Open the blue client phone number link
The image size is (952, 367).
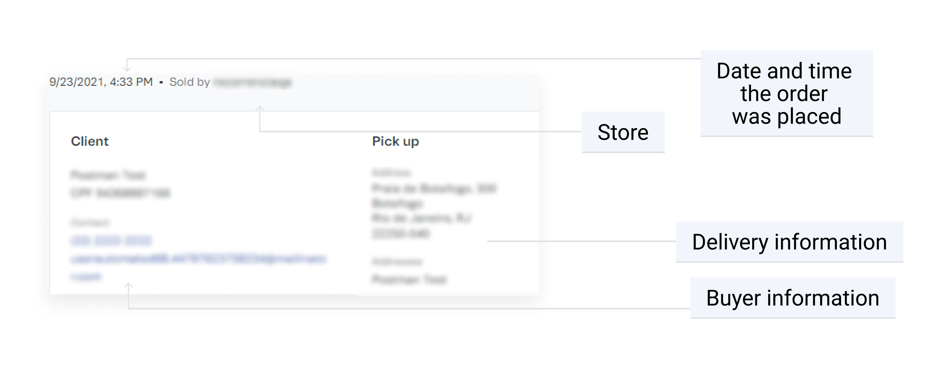point(111,240)
